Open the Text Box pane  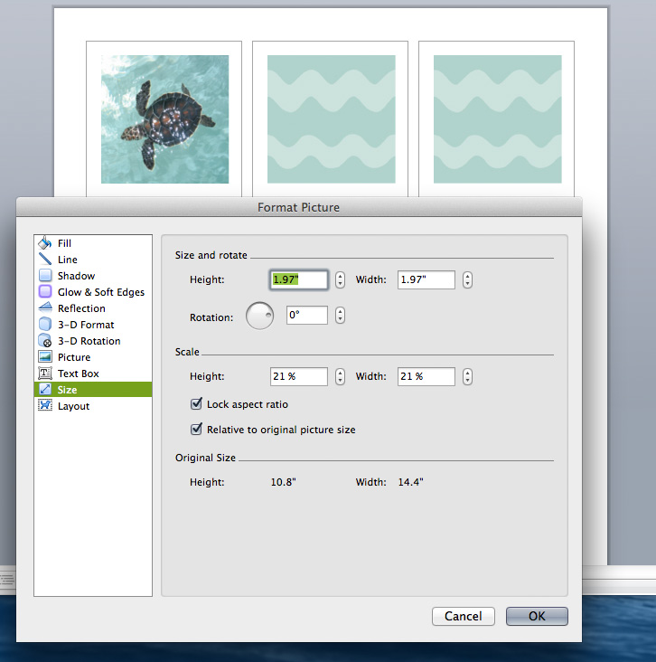[93, 374]
